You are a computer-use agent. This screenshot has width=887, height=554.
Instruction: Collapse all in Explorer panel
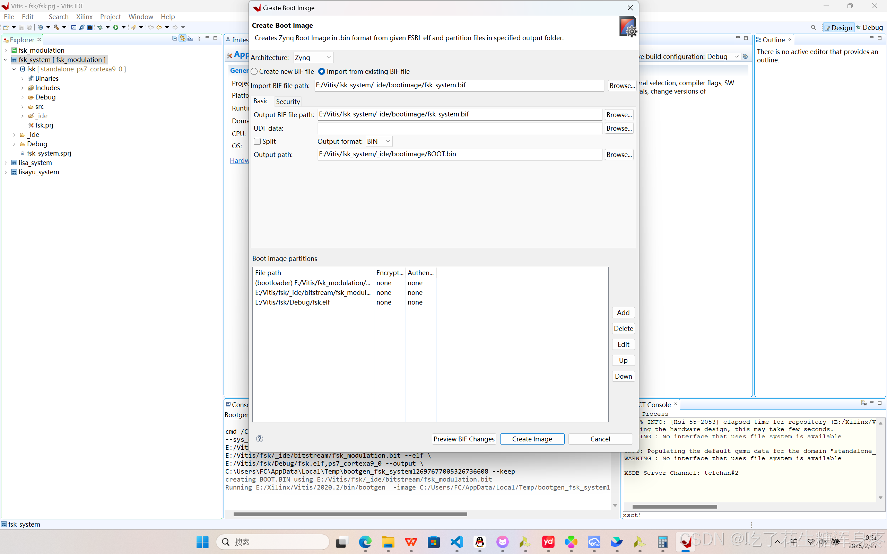[x=174, y=38]
